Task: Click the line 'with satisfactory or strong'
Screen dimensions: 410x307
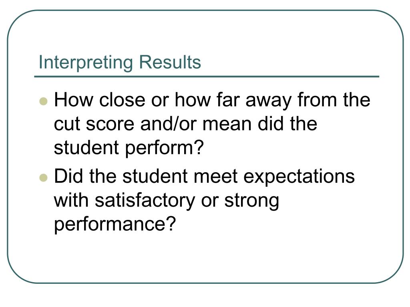Action: tap(167, 201)
